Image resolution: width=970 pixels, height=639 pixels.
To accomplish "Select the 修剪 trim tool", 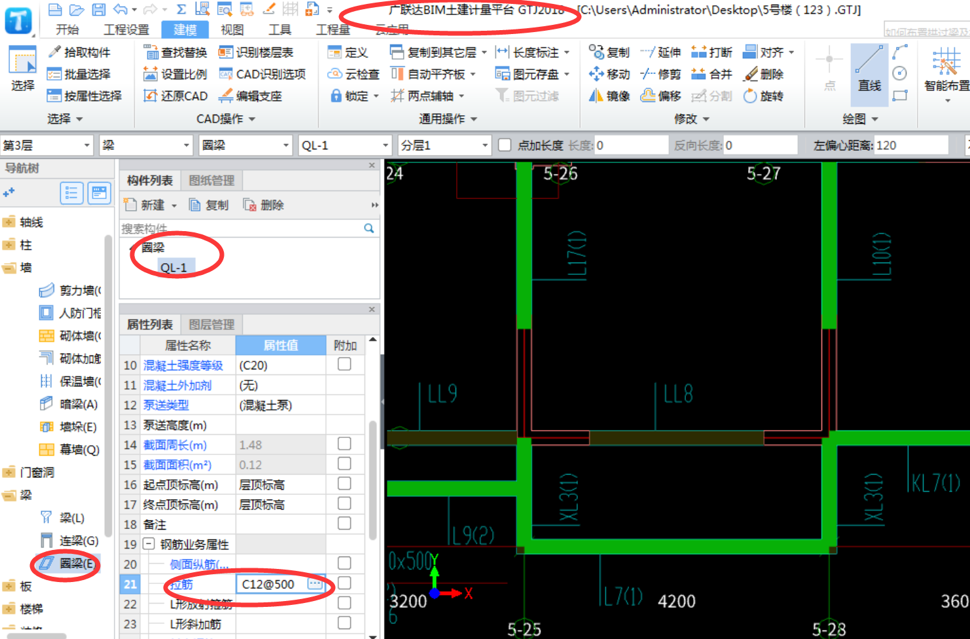I will (x=660, y=74).
